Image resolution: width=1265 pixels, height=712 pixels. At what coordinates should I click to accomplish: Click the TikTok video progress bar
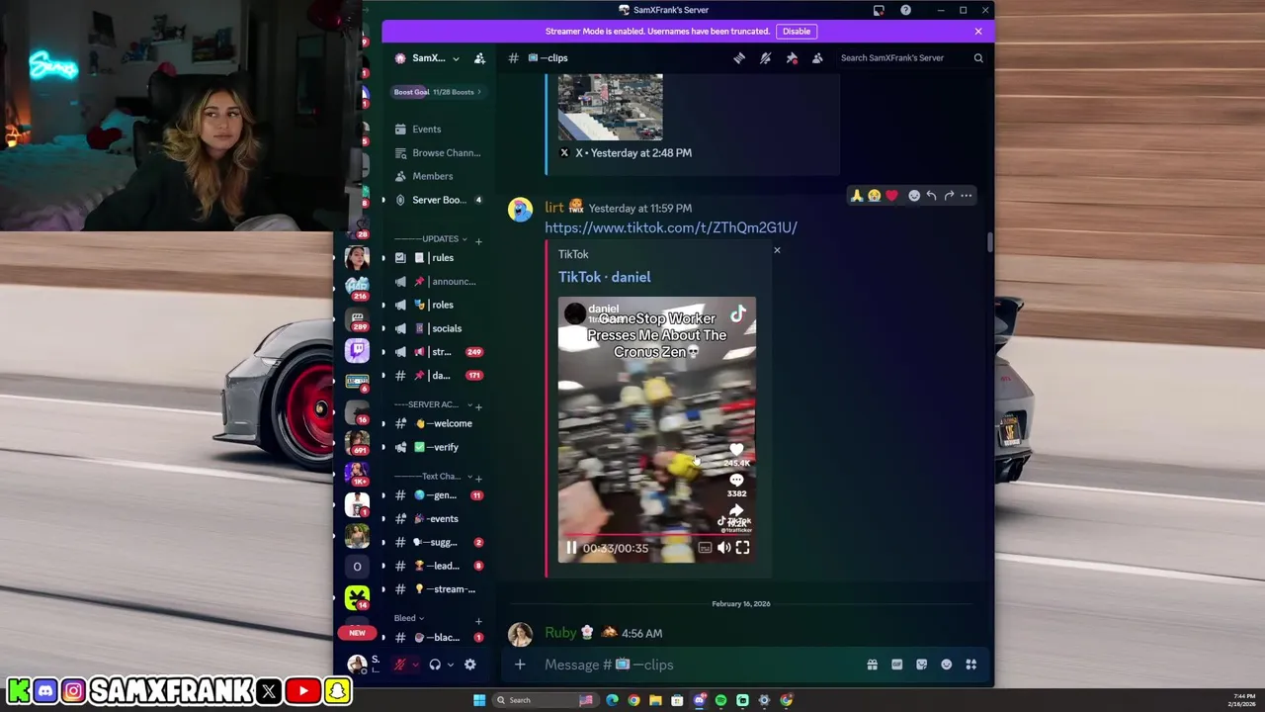657,535
